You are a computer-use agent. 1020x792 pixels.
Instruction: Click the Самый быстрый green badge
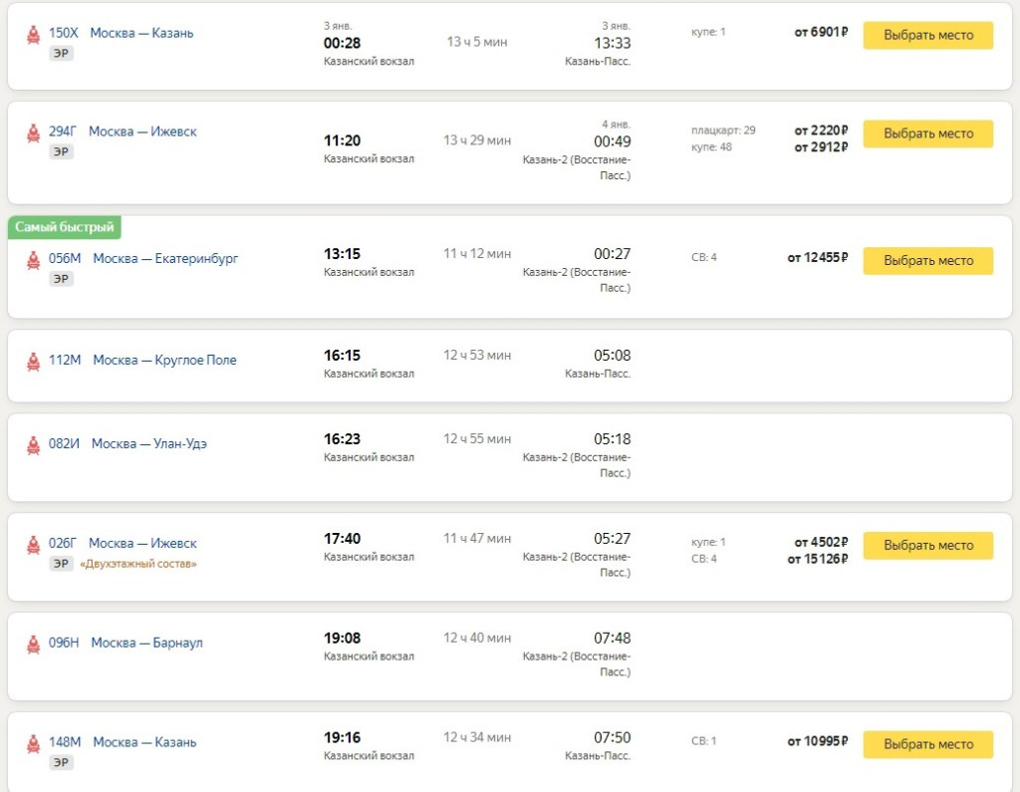[x=65, y=227]
